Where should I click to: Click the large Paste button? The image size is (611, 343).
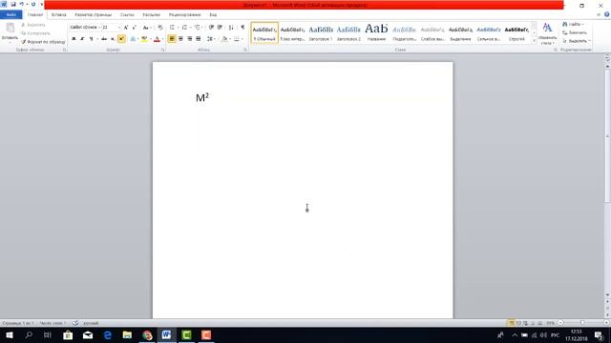(10, 31)
